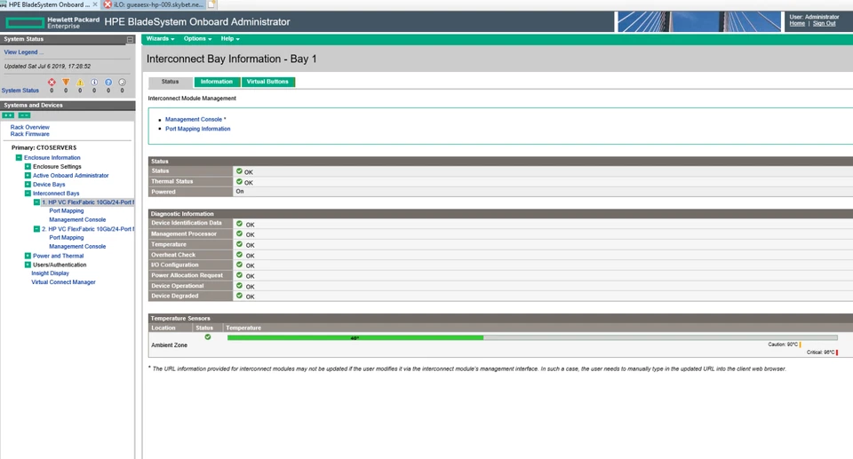This screenshot has height=459, width=853.
Task: Click green OK icon beside Thermal Status
Action: (239, 182)
